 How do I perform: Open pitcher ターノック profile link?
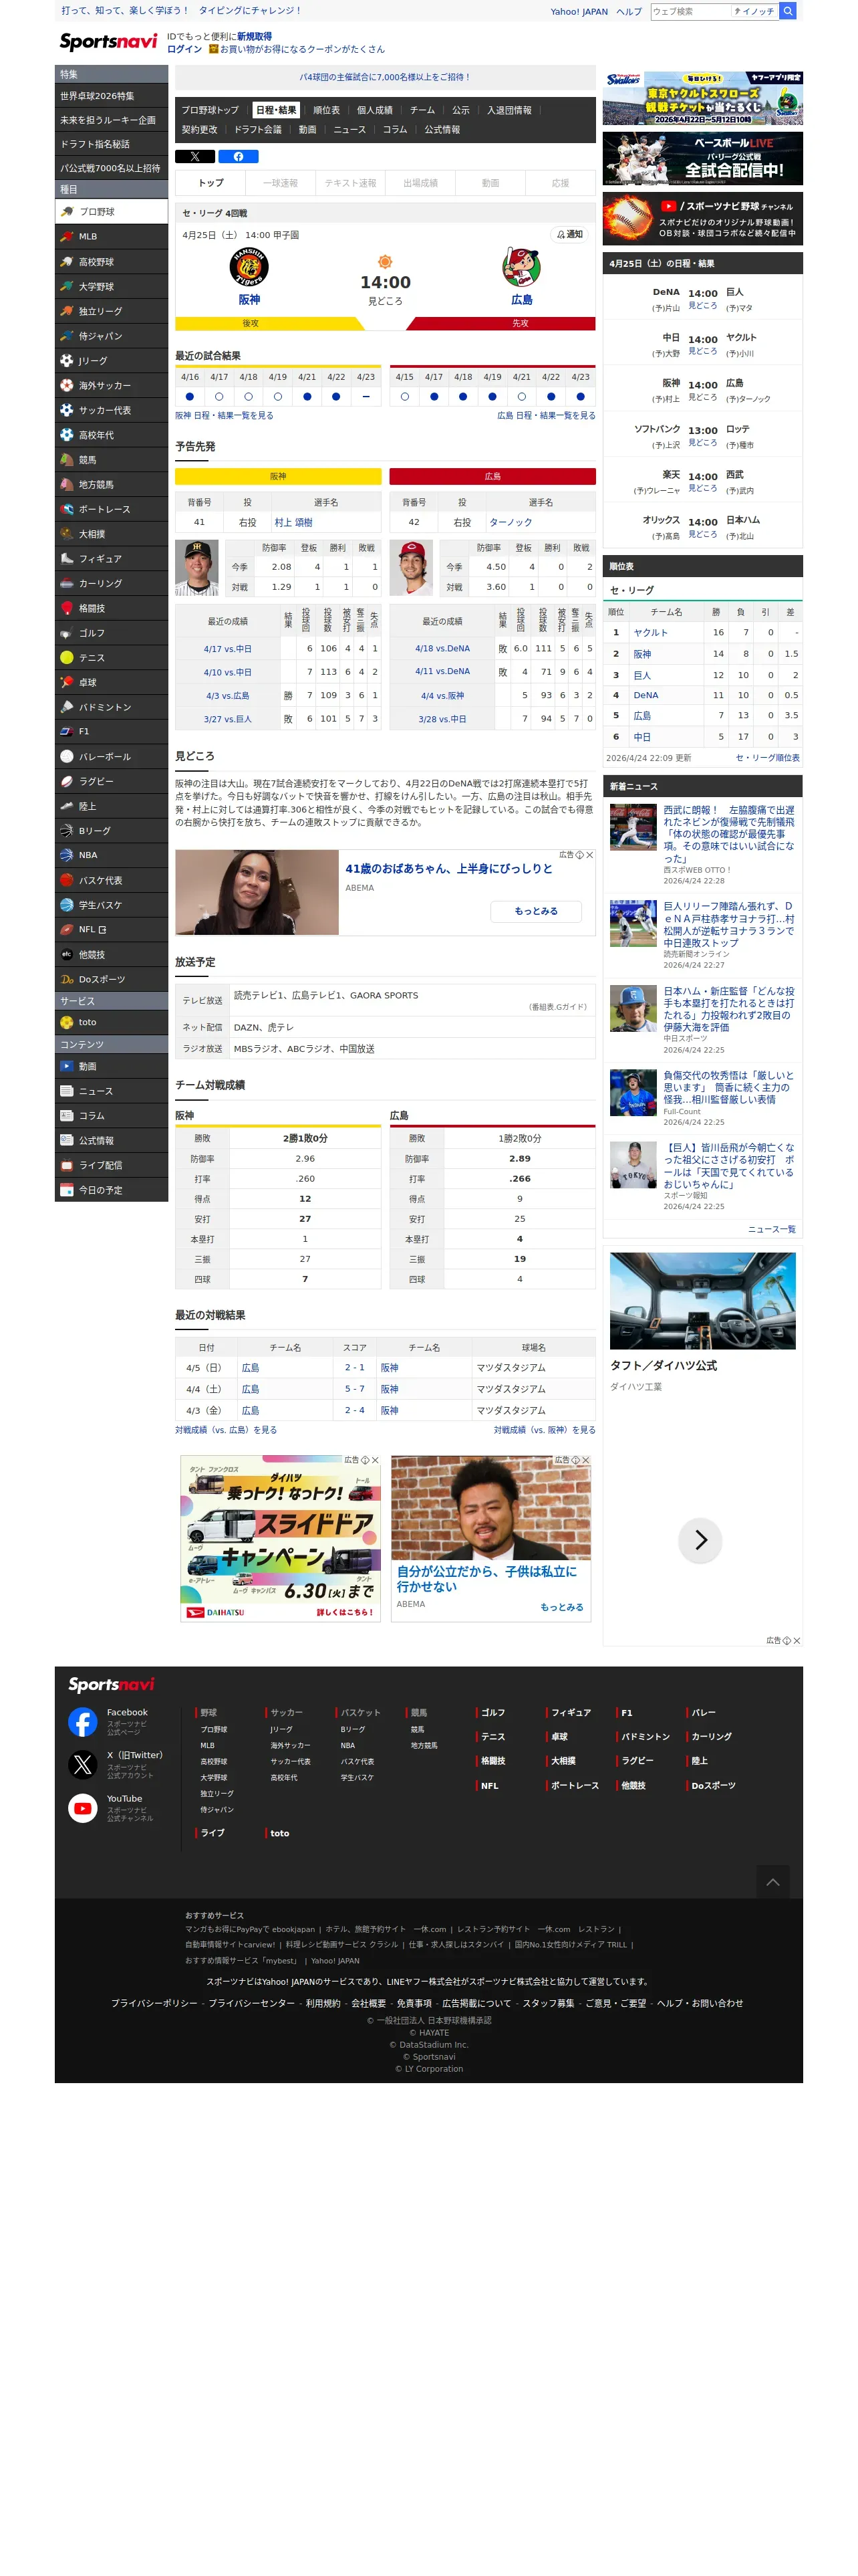[x=511, y=522]
